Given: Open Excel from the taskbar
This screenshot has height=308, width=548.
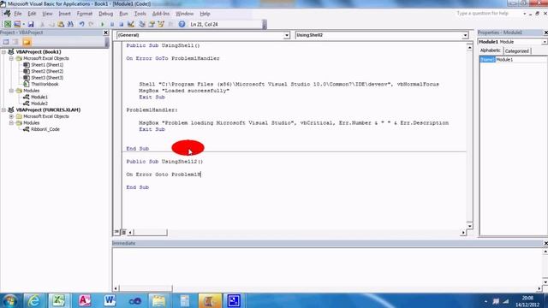Looking at the screenshot, I should tap(58, 300).
